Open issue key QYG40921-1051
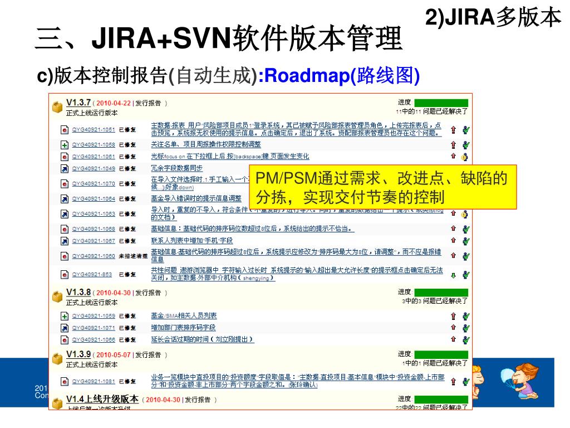The image size is (570, 428). [x=94, y=129]
